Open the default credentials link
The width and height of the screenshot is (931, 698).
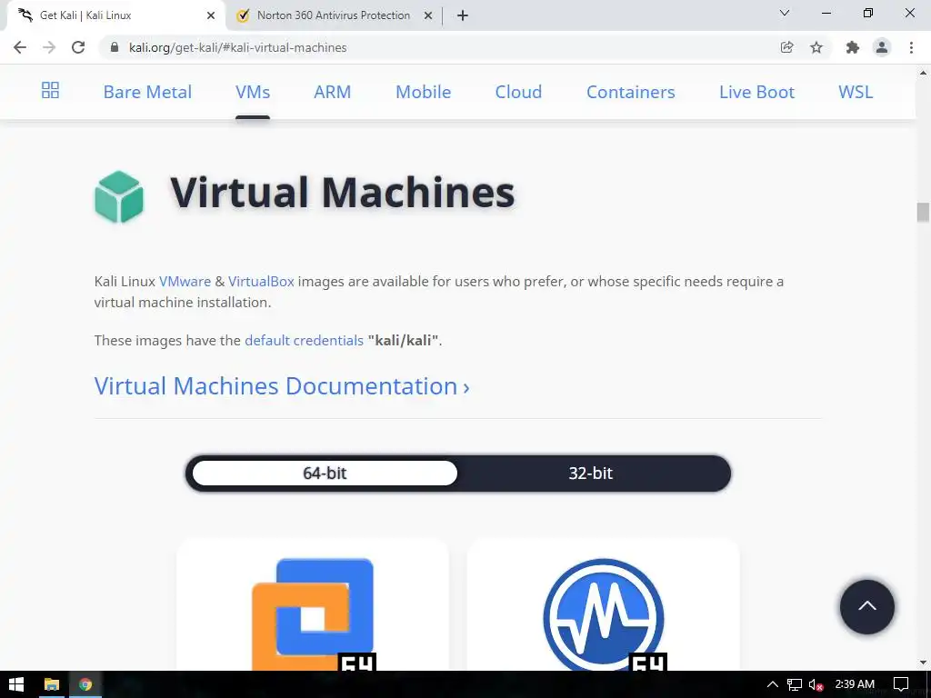[x=304, y=340]
